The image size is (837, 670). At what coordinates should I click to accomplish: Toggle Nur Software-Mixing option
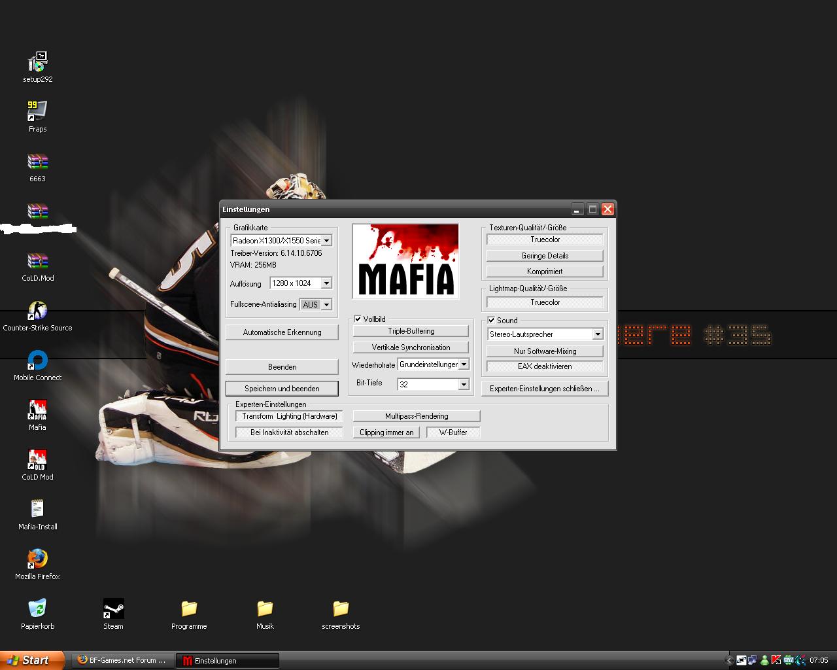tap(545, 351)
